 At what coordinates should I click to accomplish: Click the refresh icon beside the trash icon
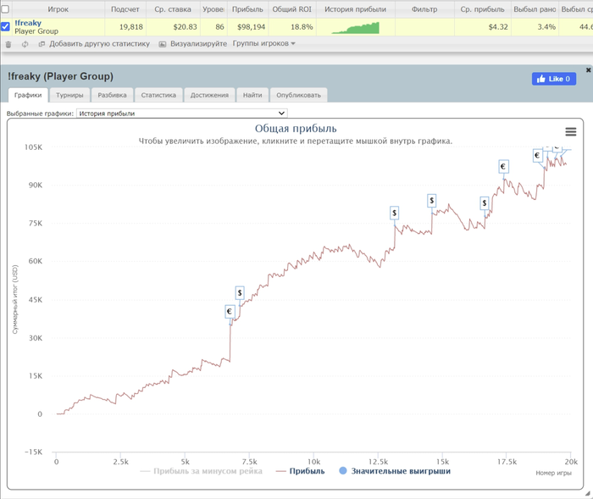25,44
